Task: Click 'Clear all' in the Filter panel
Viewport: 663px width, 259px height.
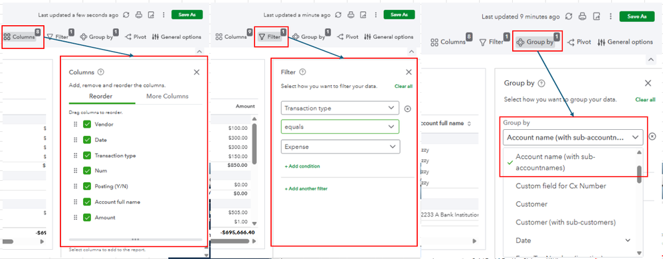Action: click(403, 87)
